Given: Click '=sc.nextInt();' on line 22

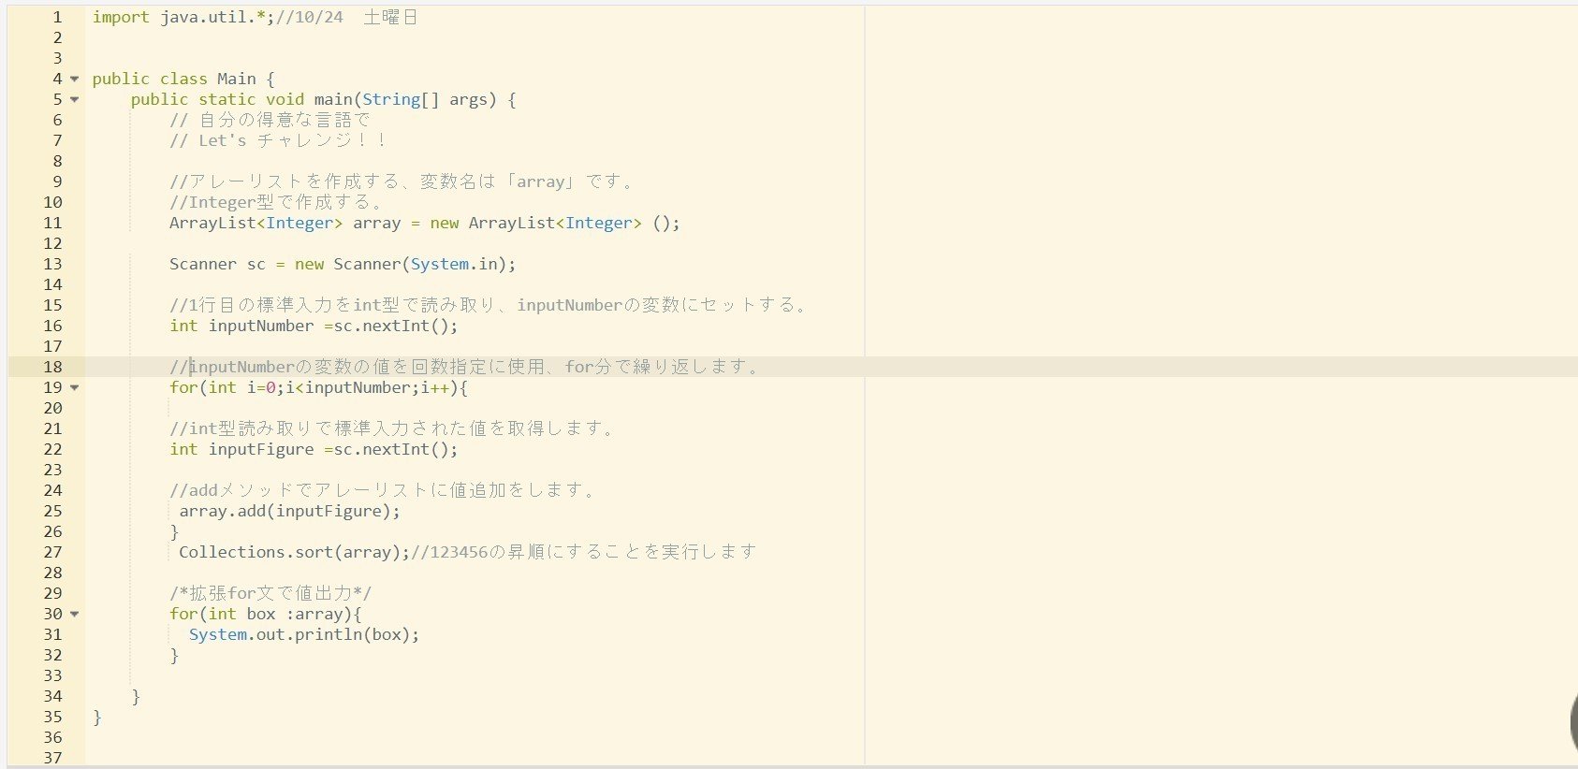Looking at the screenshot, I should pos(391,450).
